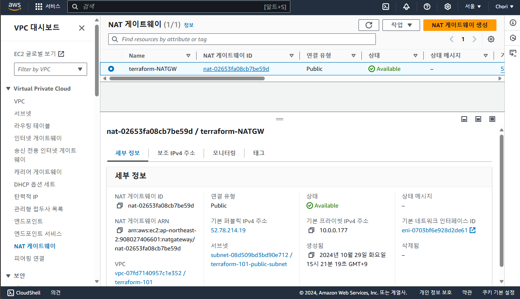Screen dimensions: 520x299
Task: Collapse the 보안 sidebar section
Action: coord(8,276)
